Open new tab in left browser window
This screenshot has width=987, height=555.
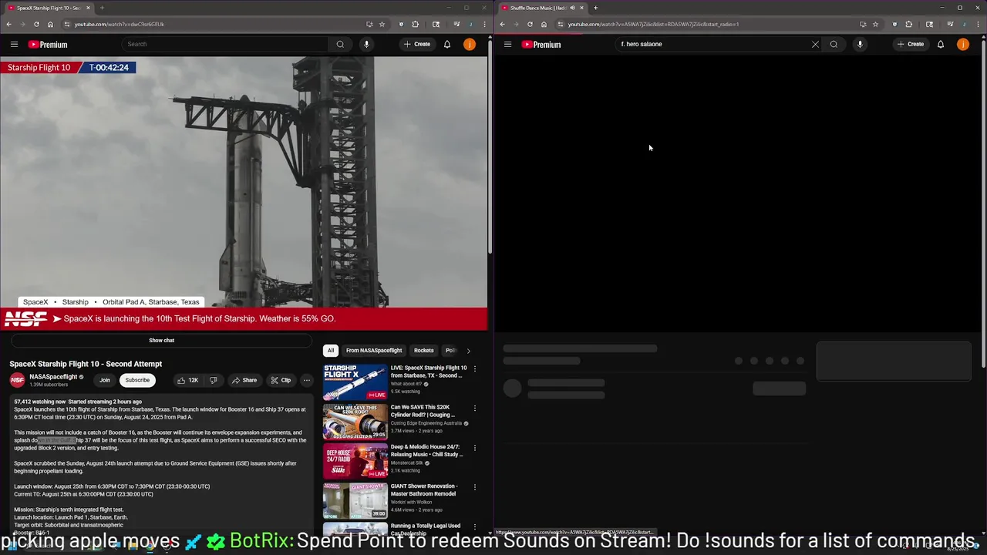pyautogui.click(x=102, y=8)
